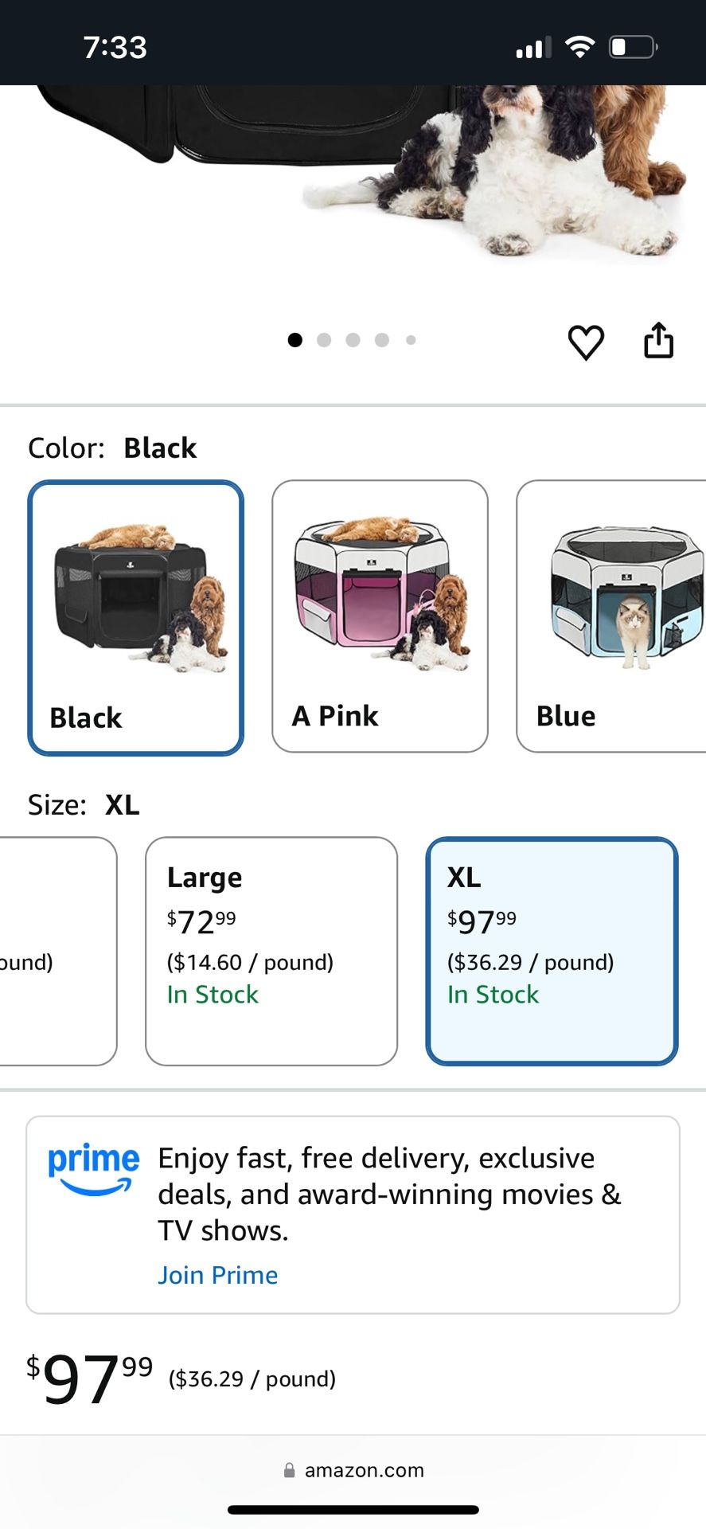Screen dimensions: 706x1529
Task: Choose the partially hidden size option
Action: coord(56,951)
